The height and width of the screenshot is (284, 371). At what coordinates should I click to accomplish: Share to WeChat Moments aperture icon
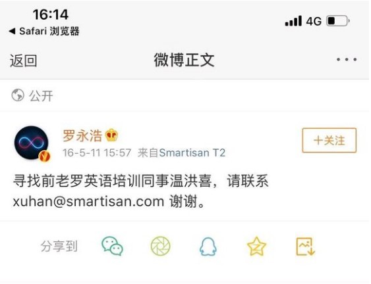pos(160,246)
